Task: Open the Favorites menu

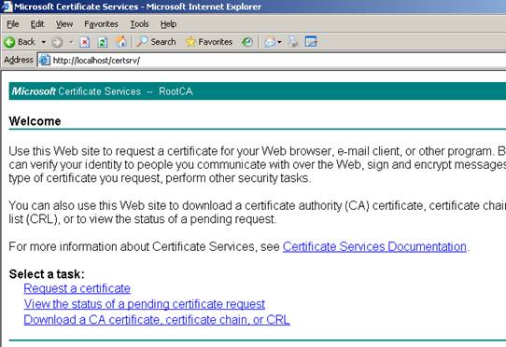Action: (101, 24)
